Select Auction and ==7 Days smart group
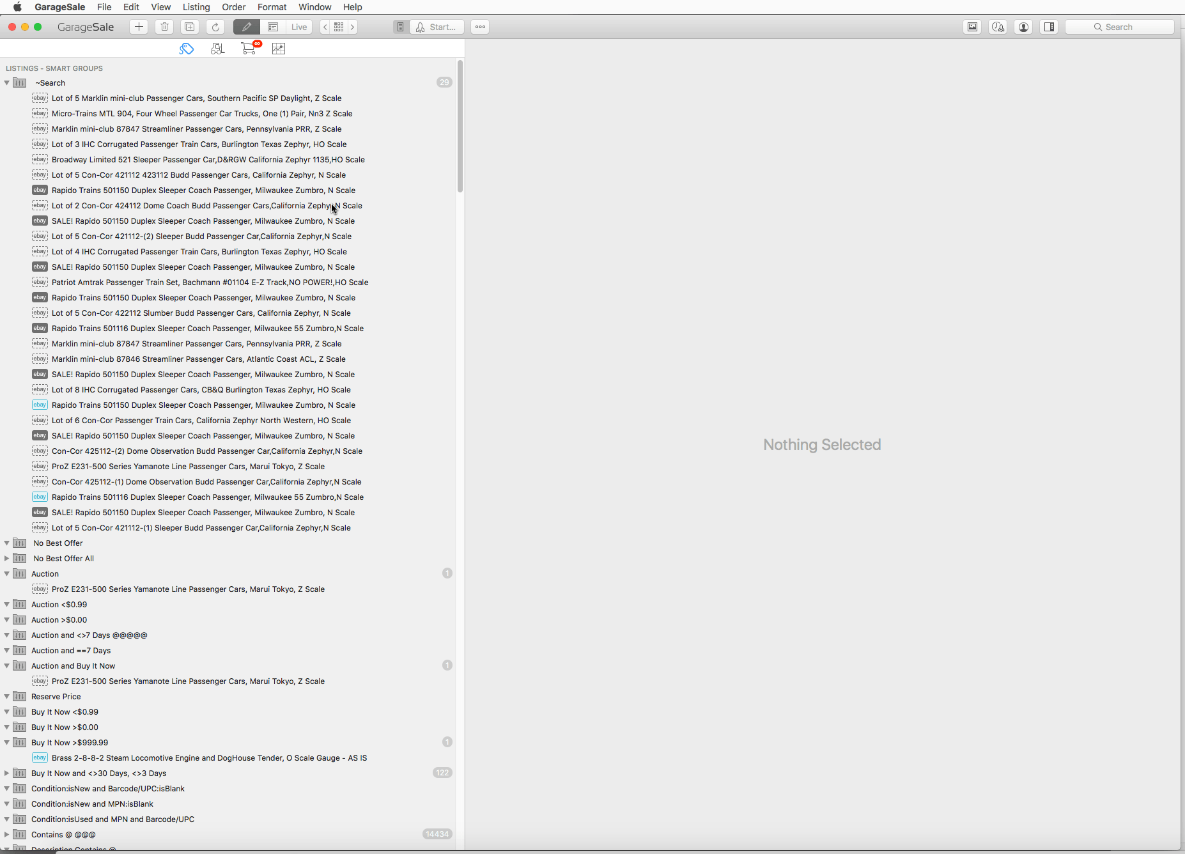Image resolution: width=1185 pixels, height=854 pixels. click(71, 650)
